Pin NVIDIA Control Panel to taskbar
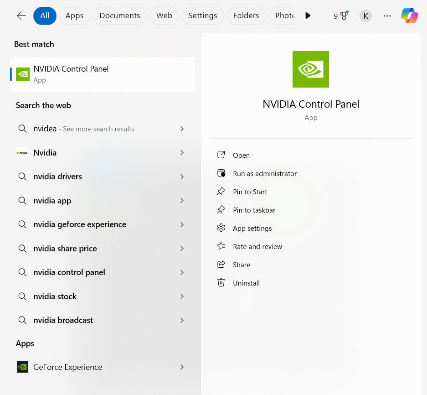This screenshot has width=427, height=395. point(254,210)
